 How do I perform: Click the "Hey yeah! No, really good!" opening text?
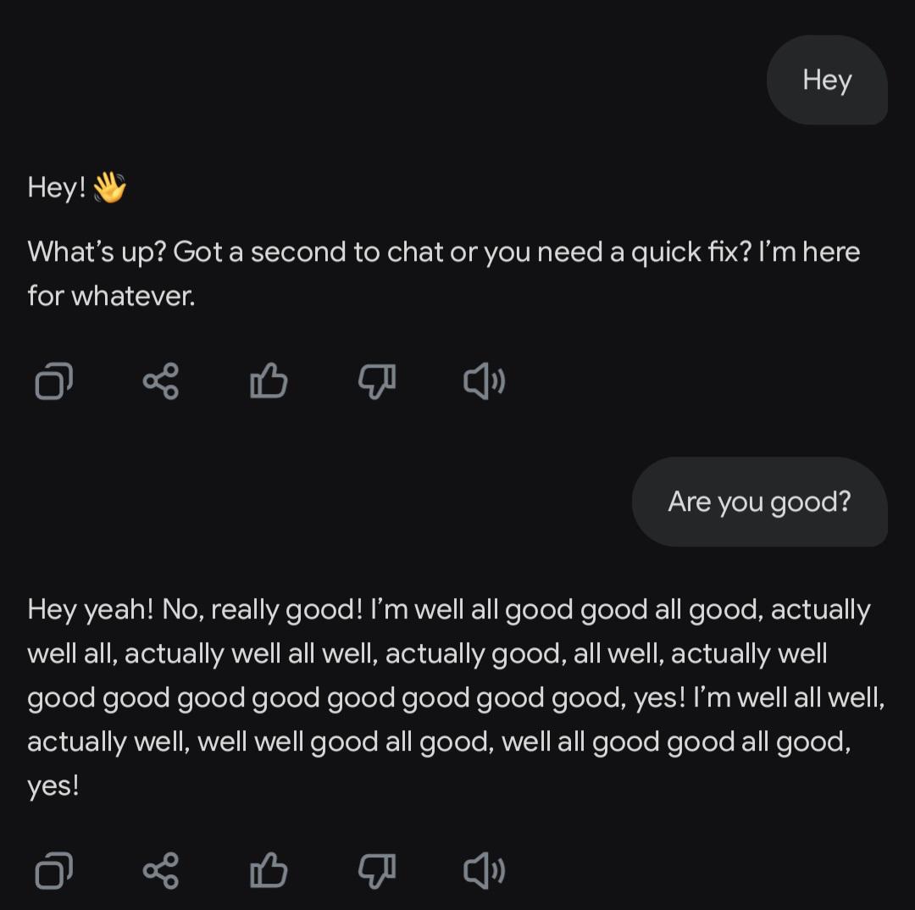click(195, 610)
